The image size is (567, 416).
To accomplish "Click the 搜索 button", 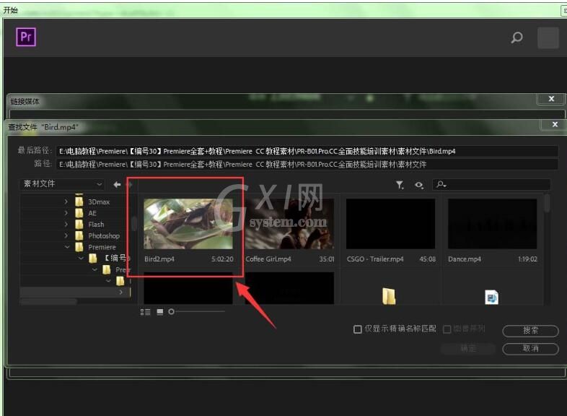I will point(530,331).
